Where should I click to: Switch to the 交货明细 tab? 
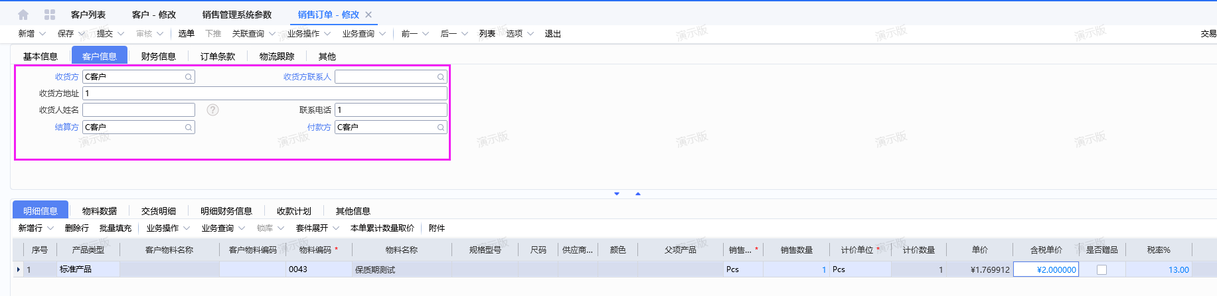pos(159,211)
